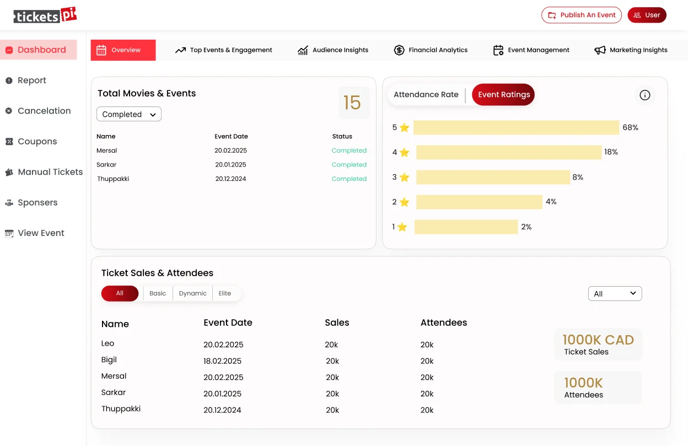Click the Dashboard sidebar icon

coord(9,50)
